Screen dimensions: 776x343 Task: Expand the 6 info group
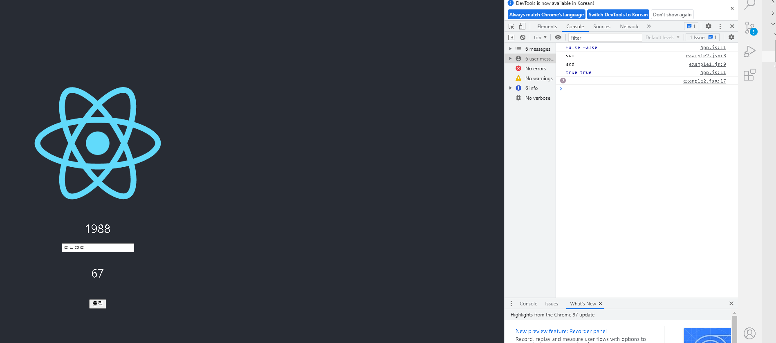click(x=510, y=88)
